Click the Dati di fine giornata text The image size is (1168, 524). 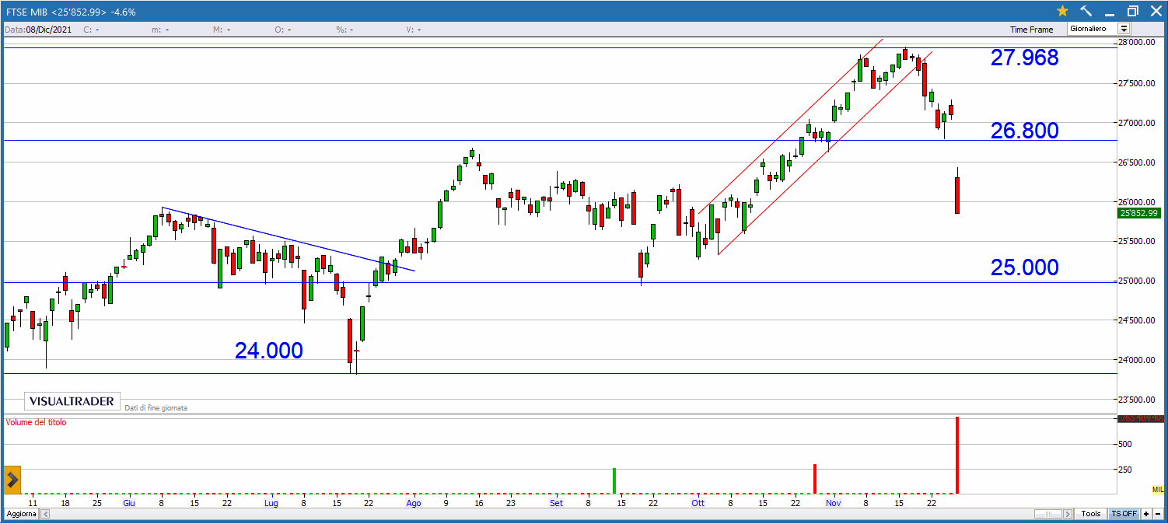pyautogui.click(x=156, y=407)
